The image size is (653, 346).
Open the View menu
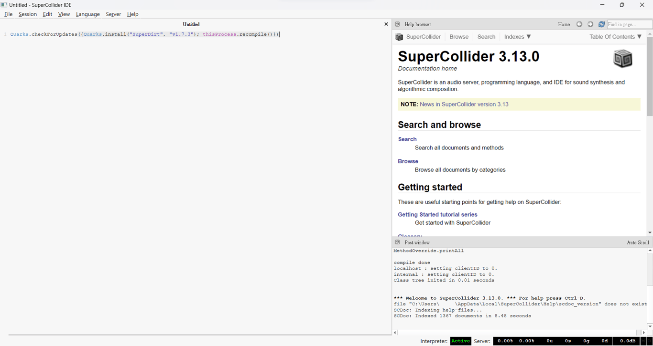[x=64, y=14]
